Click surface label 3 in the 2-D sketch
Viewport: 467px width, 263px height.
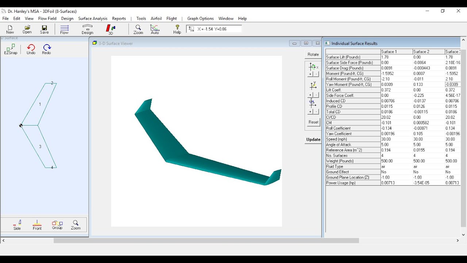40,147
